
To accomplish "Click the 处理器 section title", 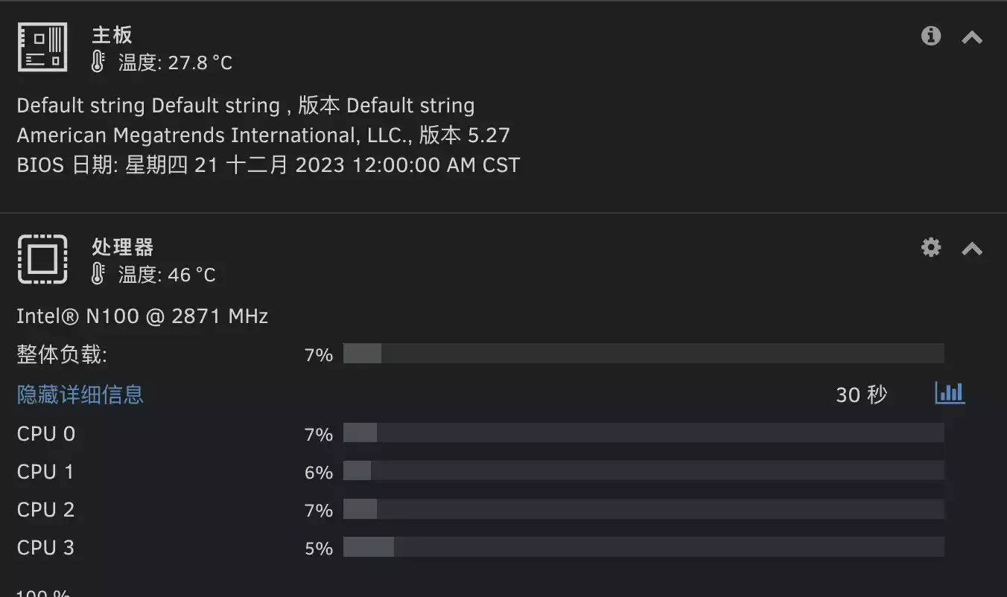I will 122,247.
